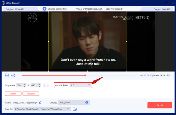Click right-middle crop frame handle

coord(127,41)
